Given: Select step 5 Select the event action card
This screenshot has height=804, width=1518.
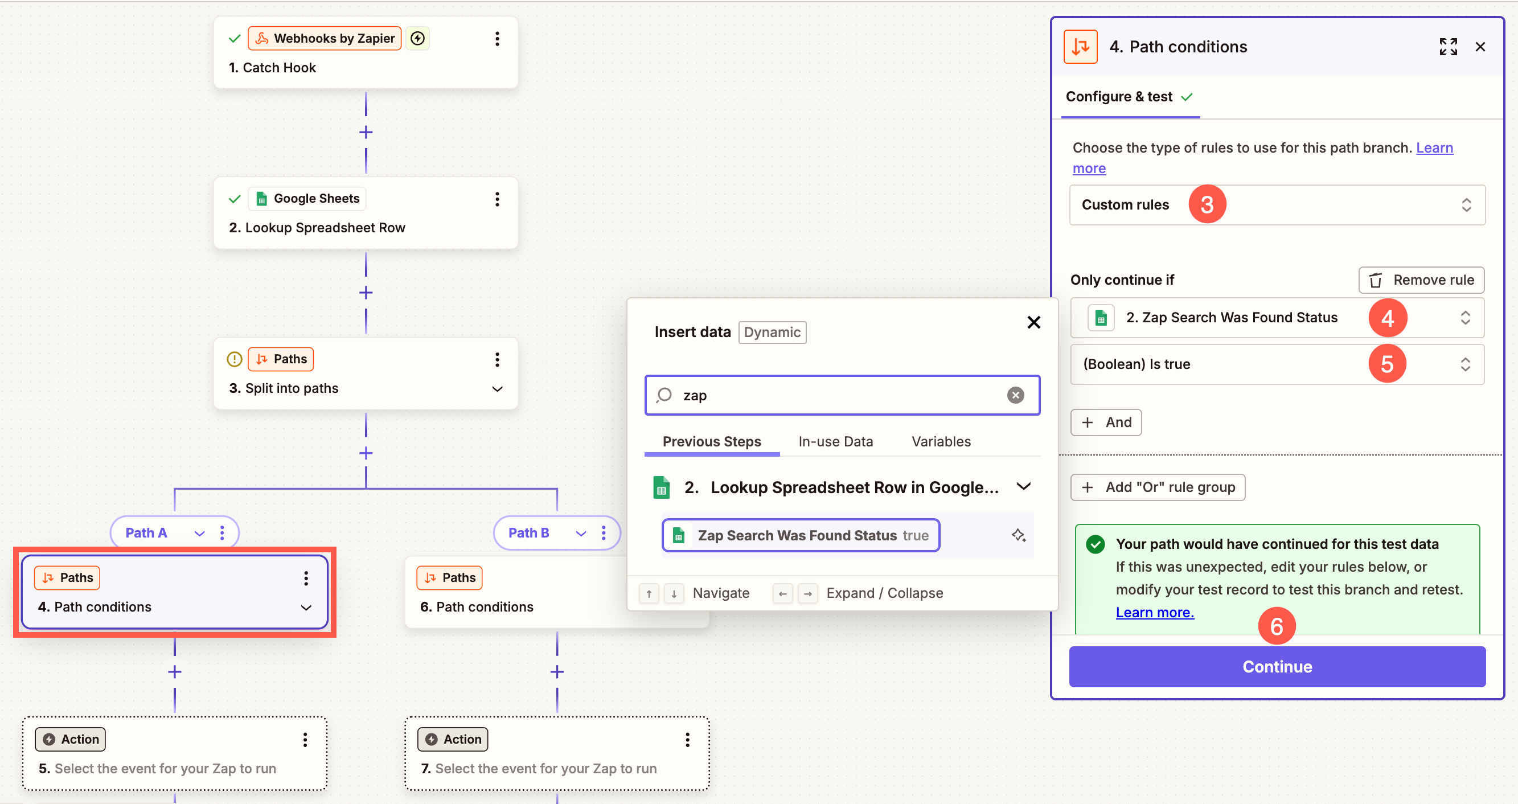Looking at the screenshot, I should tap(174, 753).
